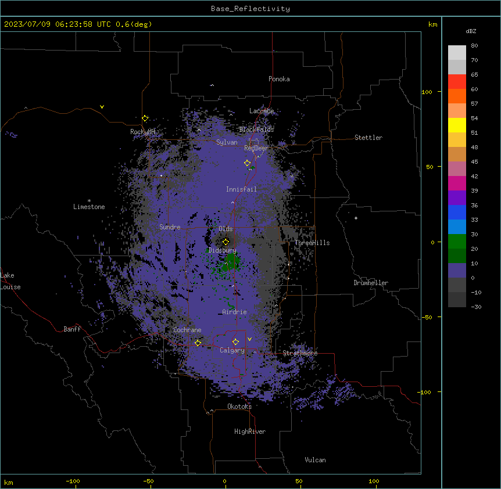The height and width of the screenshot is (489, 501).
Task: Select the yellow station marker south of RedDeer
Action: point(247,163)
